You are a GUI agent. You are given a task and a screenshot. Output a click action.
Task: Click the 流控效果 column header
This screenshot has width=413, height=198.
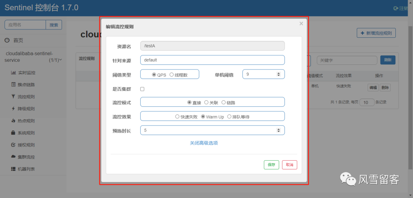[343, 76]
